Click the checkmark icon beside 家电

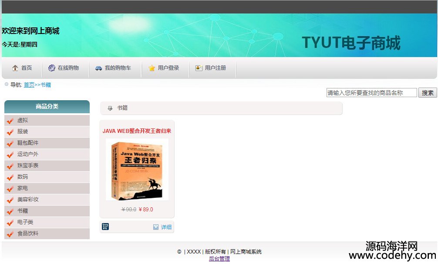pos(10,189)
